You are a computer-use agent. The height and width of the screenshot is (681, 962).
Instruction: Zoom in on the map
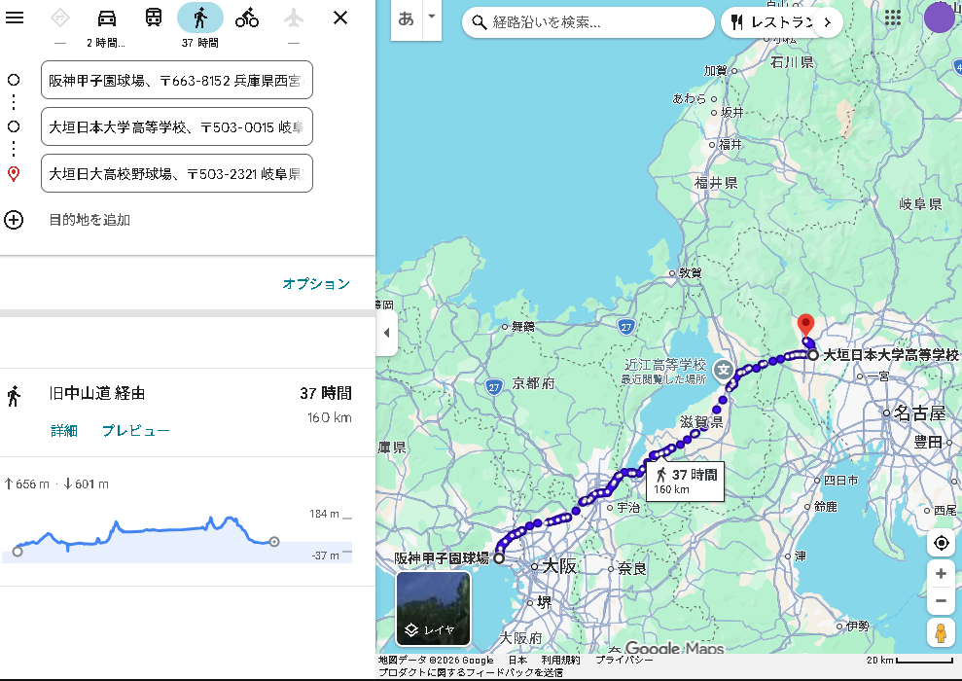coord(941,574)
